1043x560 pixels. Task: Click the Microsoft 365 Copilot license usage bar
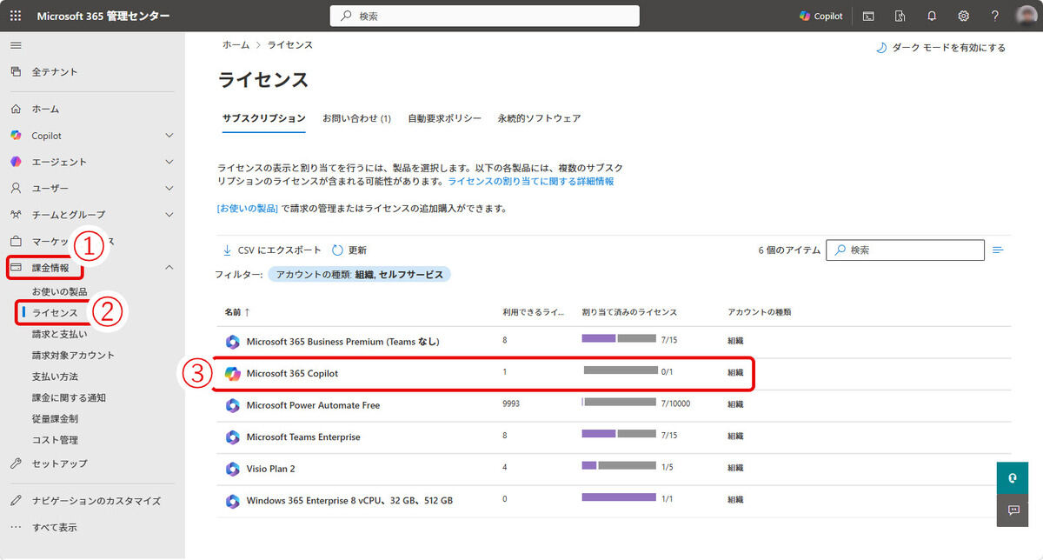tap(621, 370)
